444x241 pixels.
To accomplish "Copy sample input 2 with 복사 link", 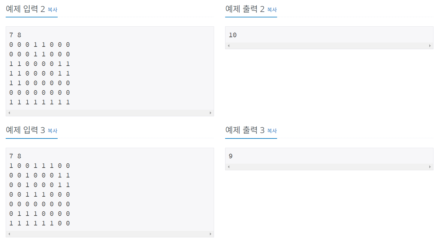I will [x=53, y=10].
